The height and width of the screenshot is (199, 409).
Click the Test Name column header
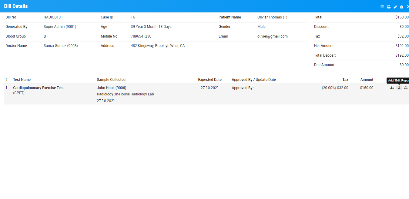click(22, 80)
